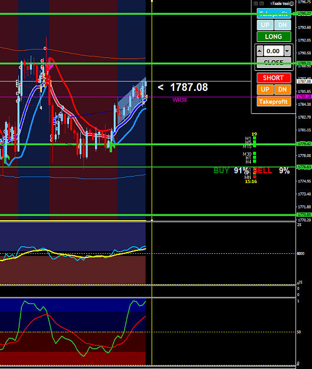Image resolution: width=312 pixels, height=369 pixels.
Task: Increase lot size with the up arrow
Action: (260, 51)
